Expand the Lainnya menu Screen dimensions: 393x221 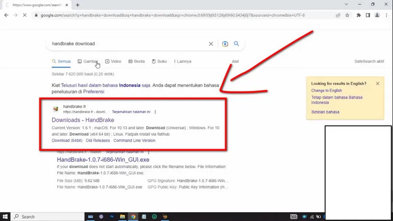coord(182,61)
